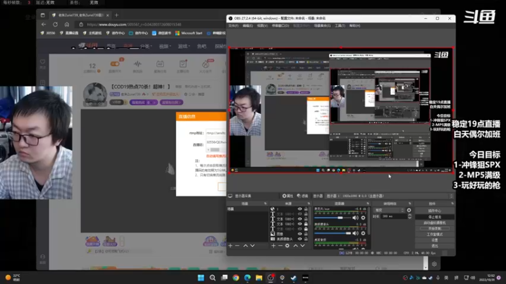Select 场景 item in Scenes list
Image resolution: width=506 pixels, height=284 pixels.
(x=247, y=209)
